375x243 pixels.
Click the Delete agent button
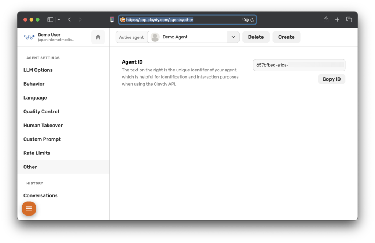point(256,37)
